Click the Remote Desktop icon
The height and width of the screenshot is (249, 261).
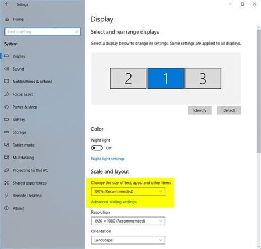pos(7,196)
